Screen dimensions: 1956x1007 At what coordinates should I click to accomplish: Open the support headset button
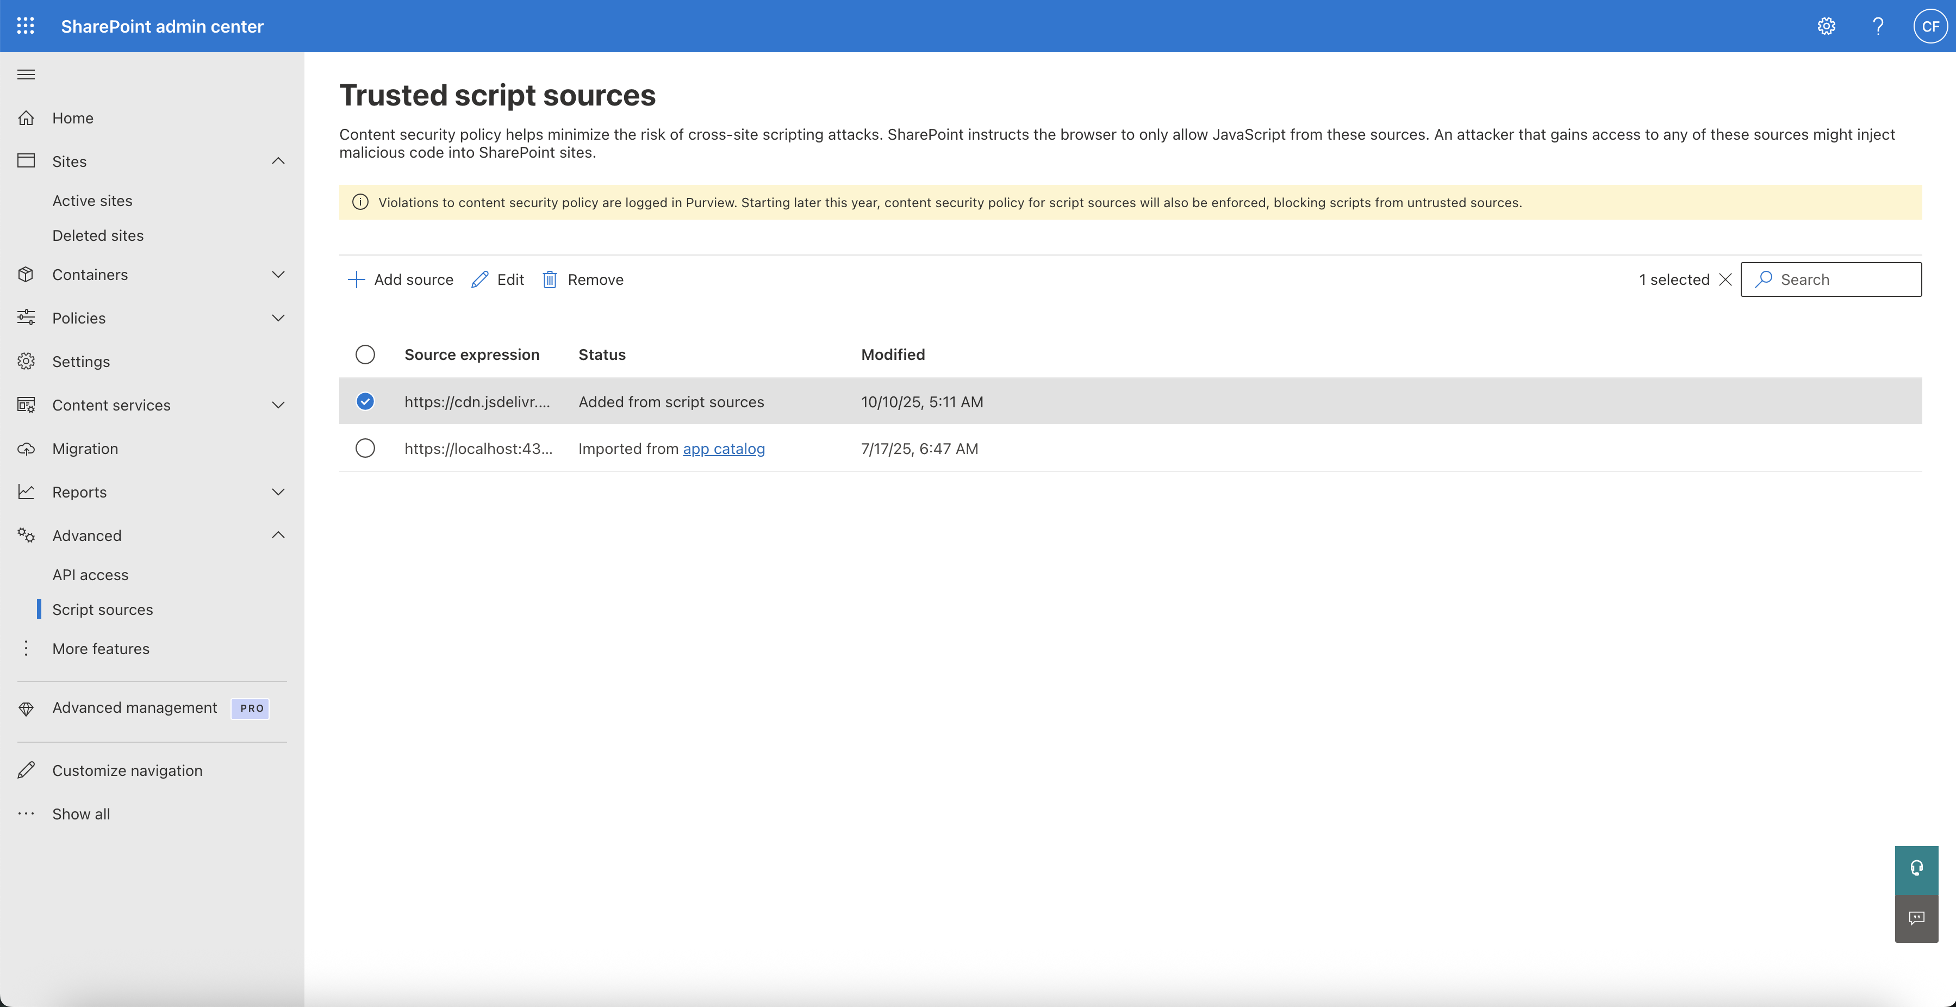(1916, 869)
